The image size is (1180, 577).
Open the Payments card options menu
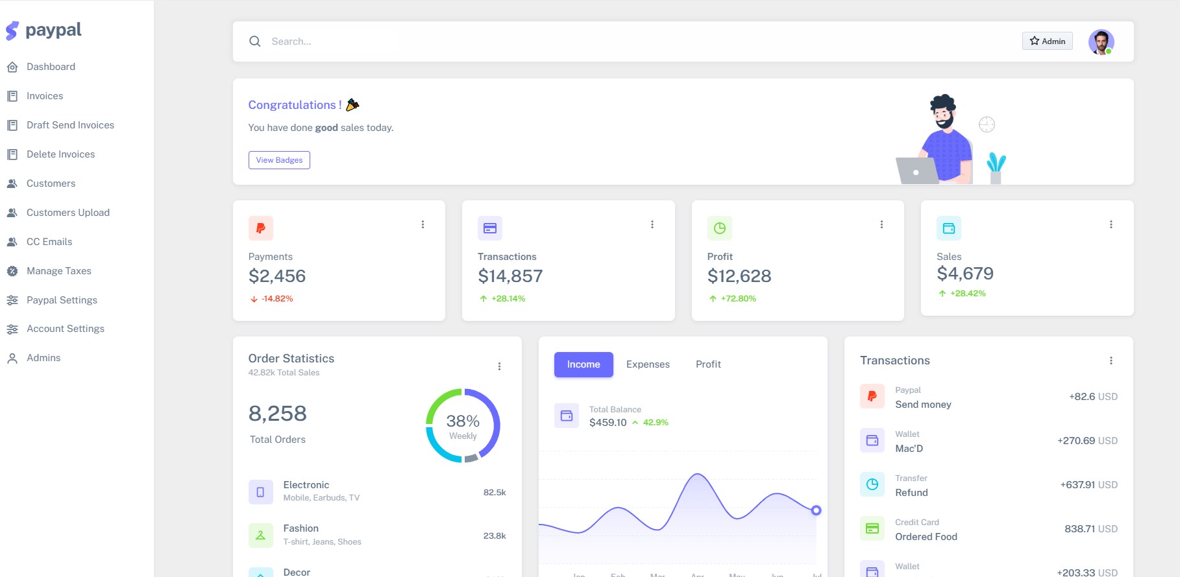tap(423, 224)
